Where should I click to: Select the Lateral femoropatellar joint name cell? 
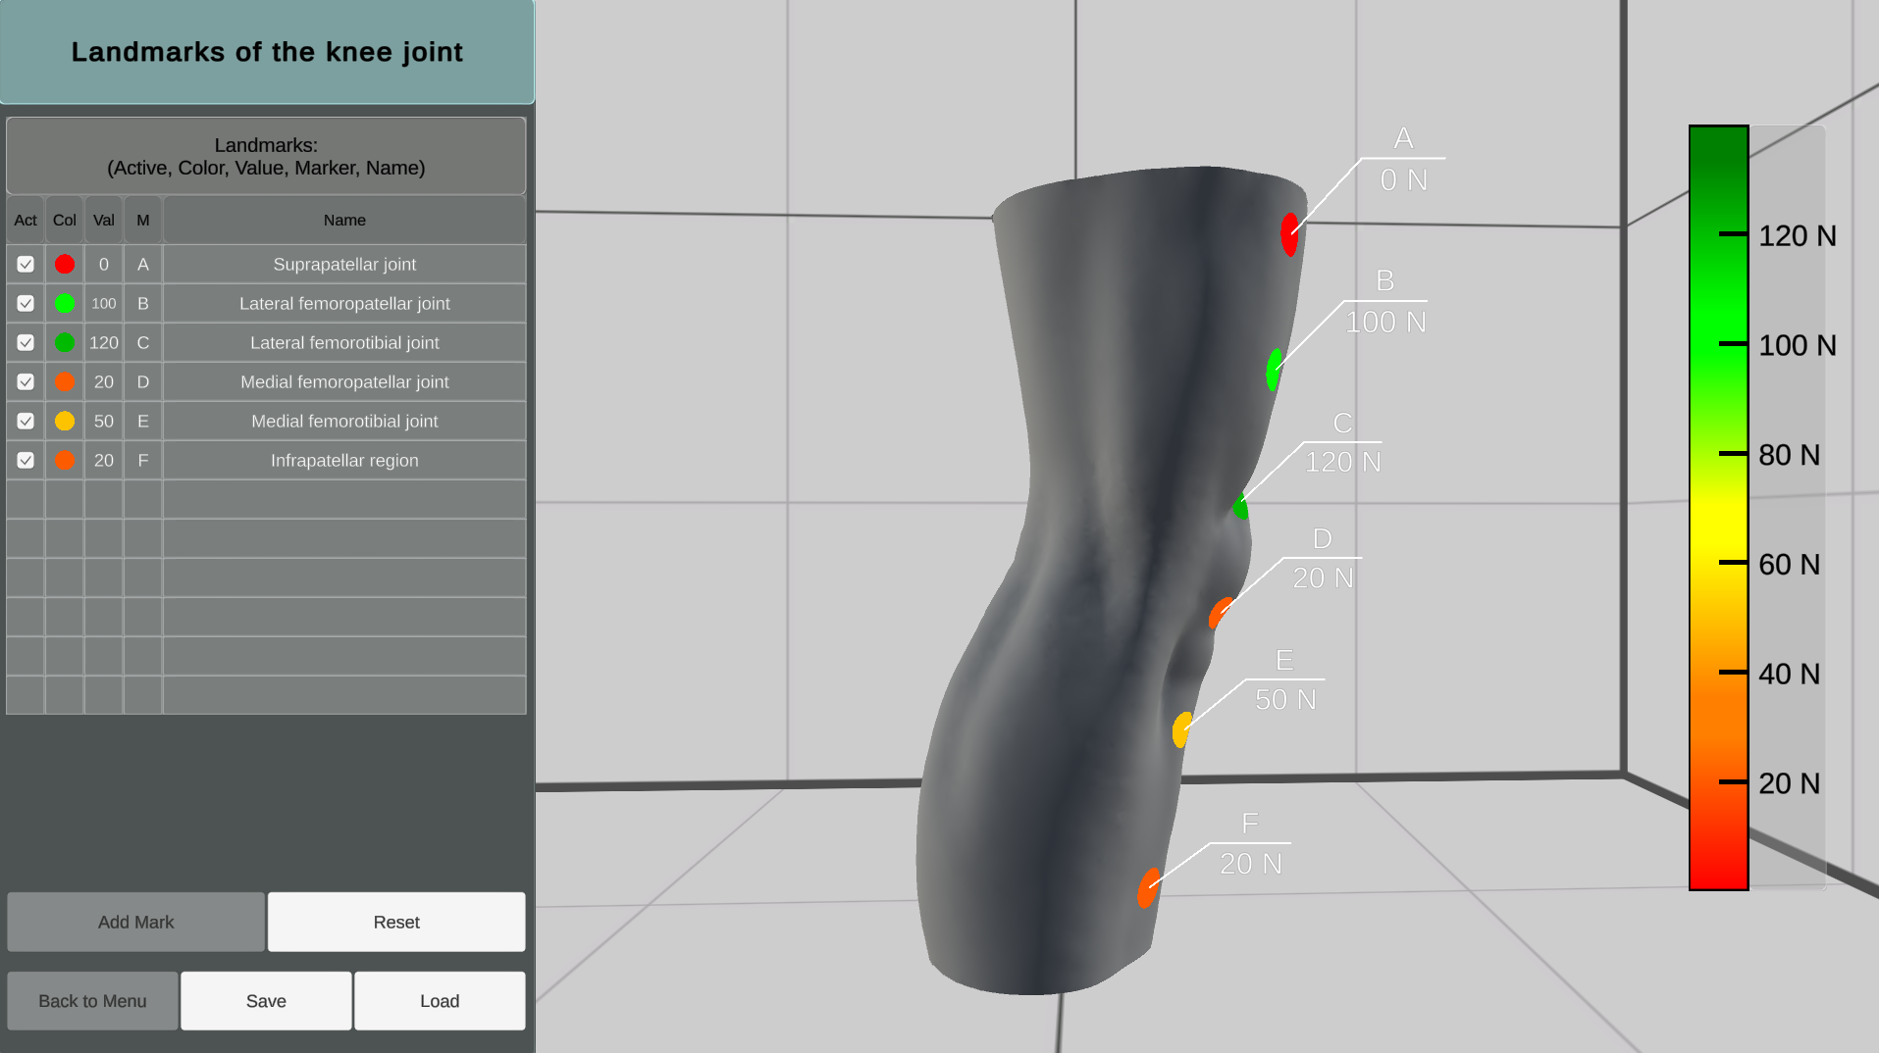coord(344,304)
